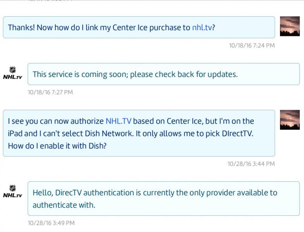Open the nhl.tv link in first message
Screen dimensions: 304x232
click(202, 27)
